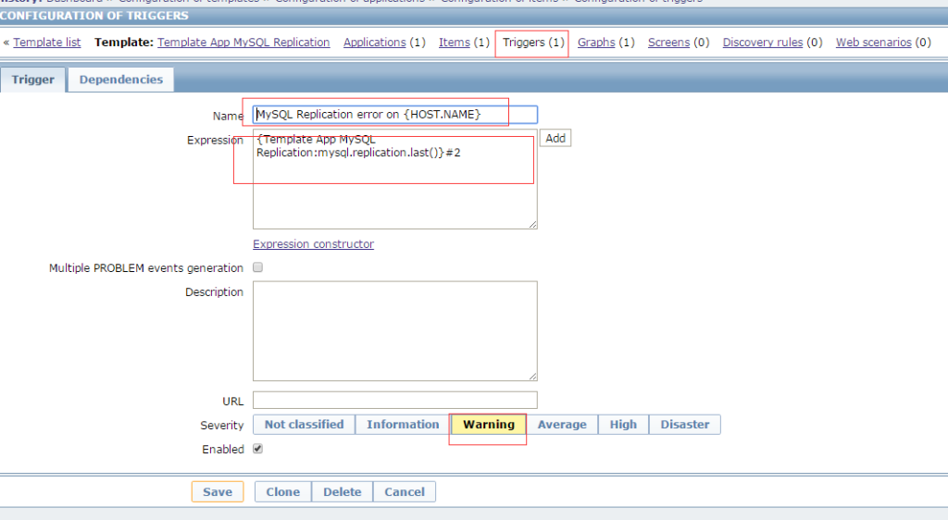This screenshot has width=948, height=520.
Task: Grab Description textarea resize handle
Action: point(532,377)
